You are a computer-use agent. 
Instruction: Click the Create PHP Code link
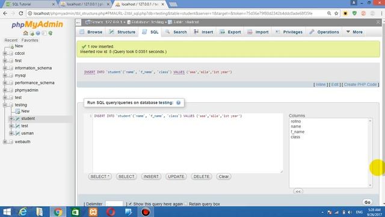pos(360,84)
